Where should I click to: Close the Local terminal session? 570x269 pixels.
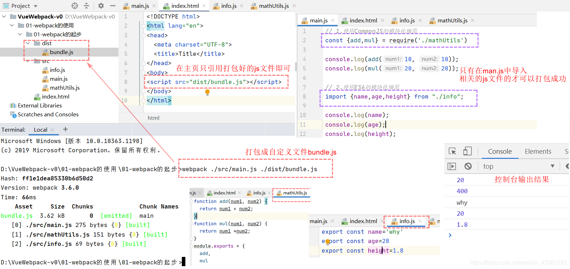coord(52,130)
